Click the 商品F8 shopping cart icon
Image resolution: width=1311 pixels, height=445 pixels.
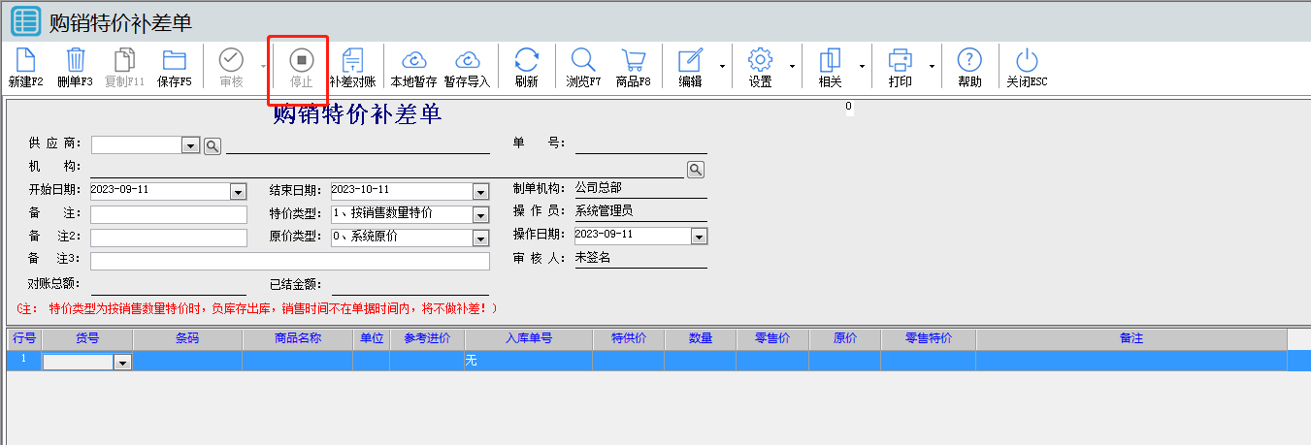pyautogui.click(x=633, y=60)
